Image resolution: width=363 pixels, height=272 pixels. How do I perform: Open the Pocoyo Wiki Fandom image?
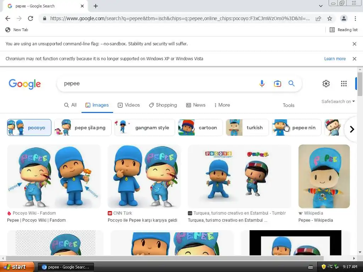(54, 176)
